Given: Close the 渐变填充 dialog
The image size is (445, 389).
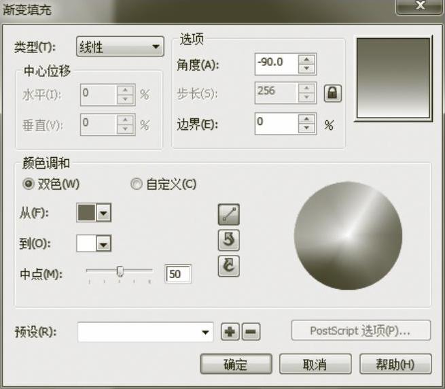Looking at the screenshot, I should (x=420, y=5).
